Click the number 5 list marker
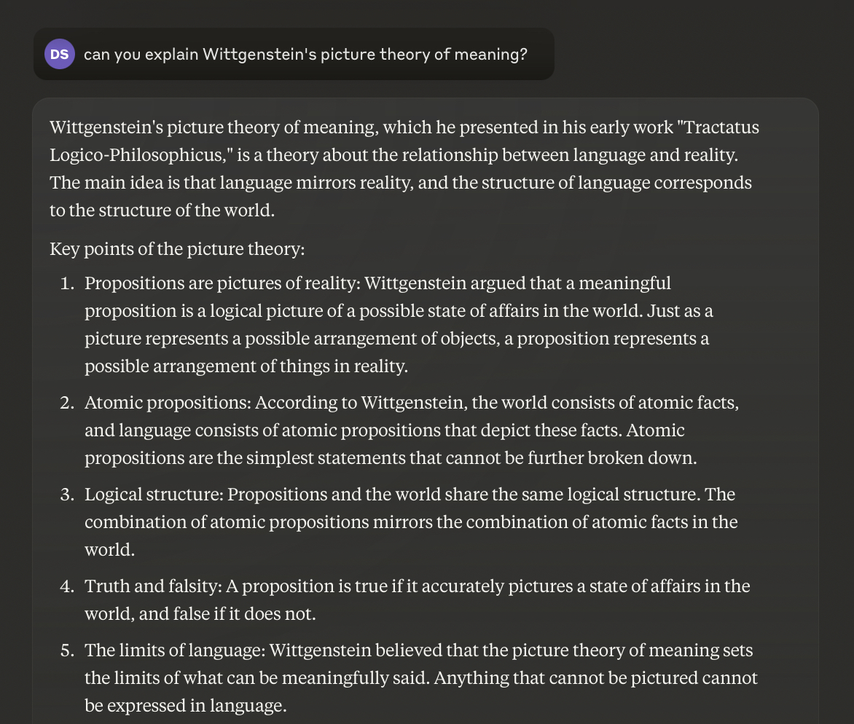 [67, 650]
